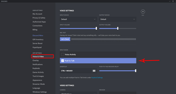This screenshot has height=94, width=176.
Task: Open the Output Device dropdown
Action: coord(118,19)
